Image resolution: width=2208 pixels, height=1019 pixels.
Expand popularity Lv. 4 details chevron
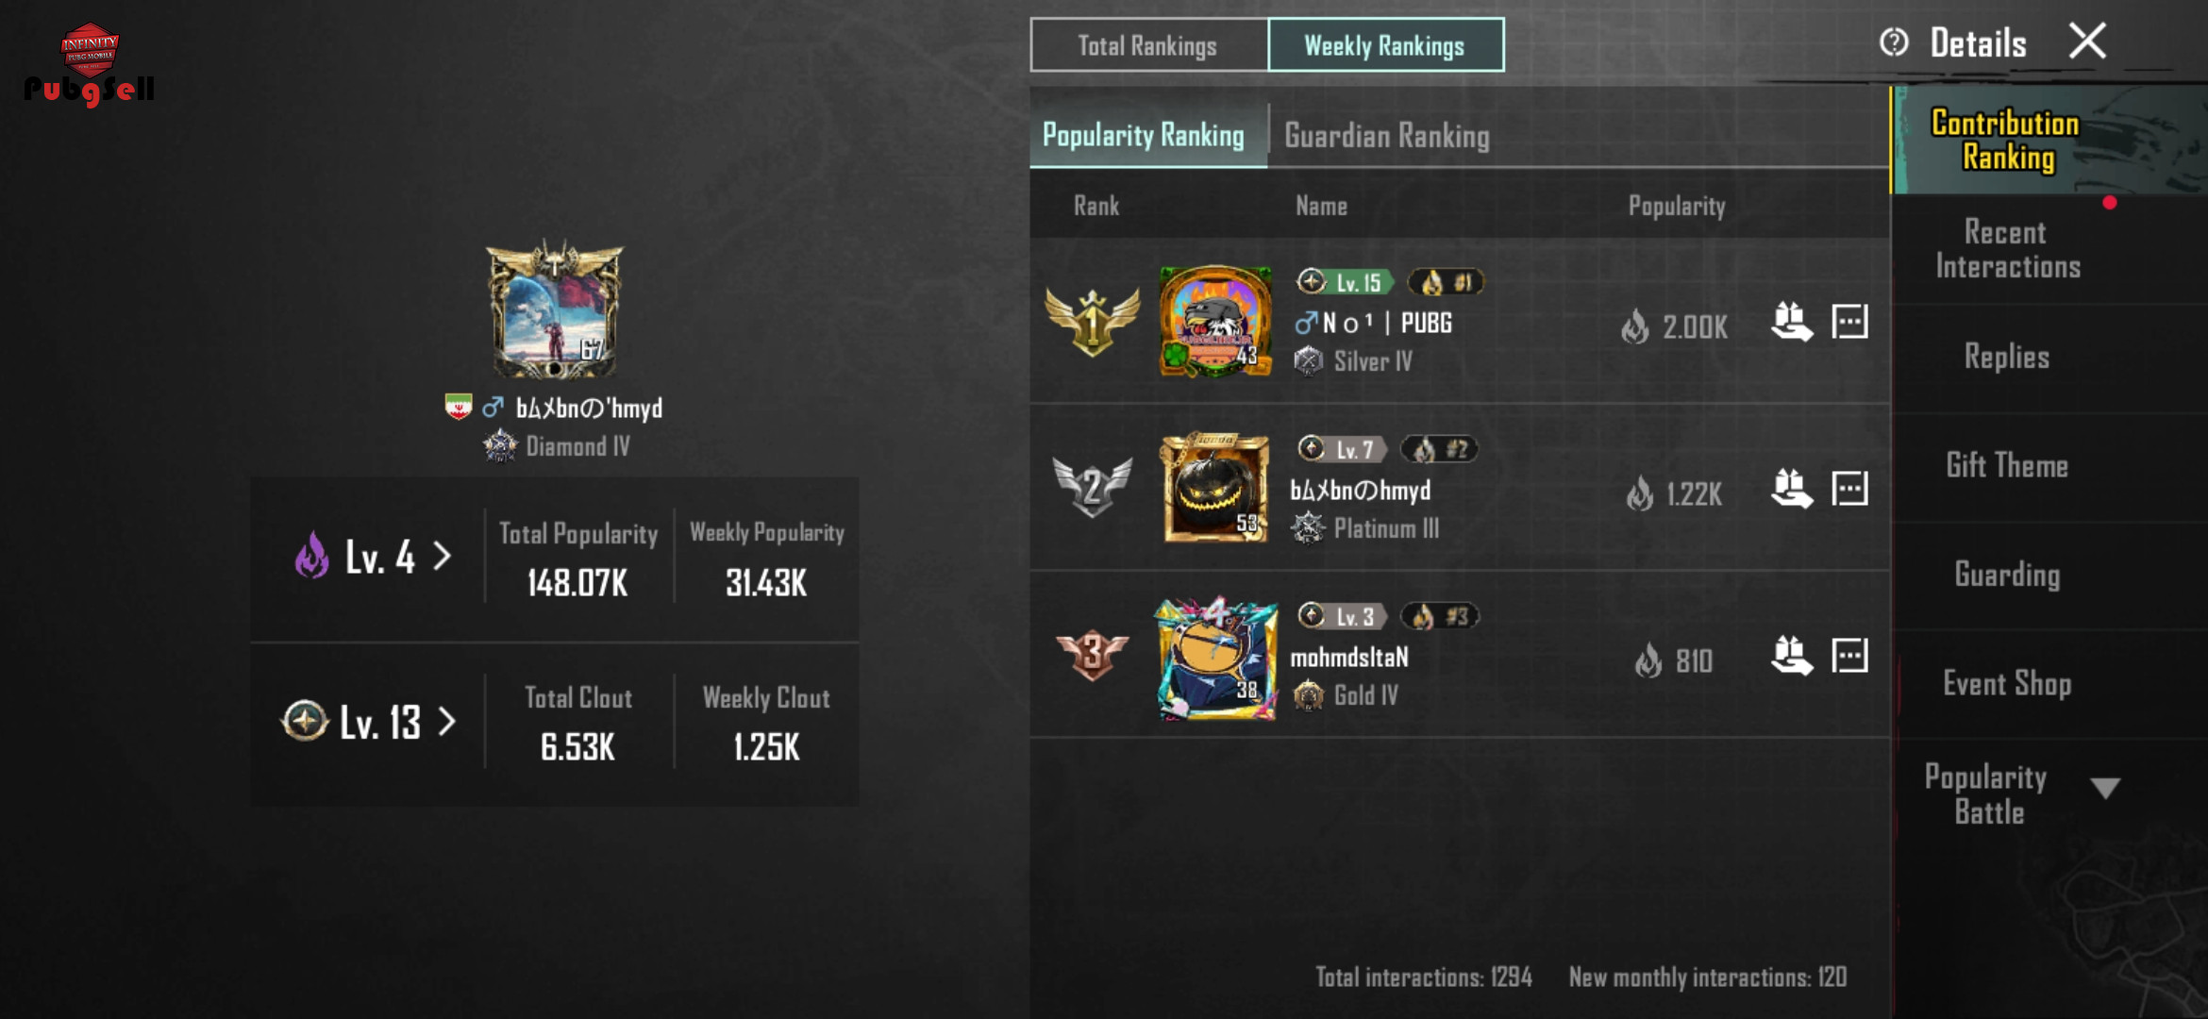442,556
